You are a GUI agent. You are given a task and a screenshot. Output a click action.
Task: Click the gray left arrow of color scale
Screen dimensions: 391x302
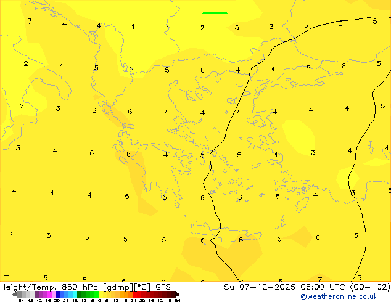[x=14, y=294]
